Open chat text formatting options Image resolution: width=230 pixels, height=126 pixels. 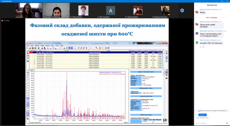pyautogui.click(x=197, y=123)
